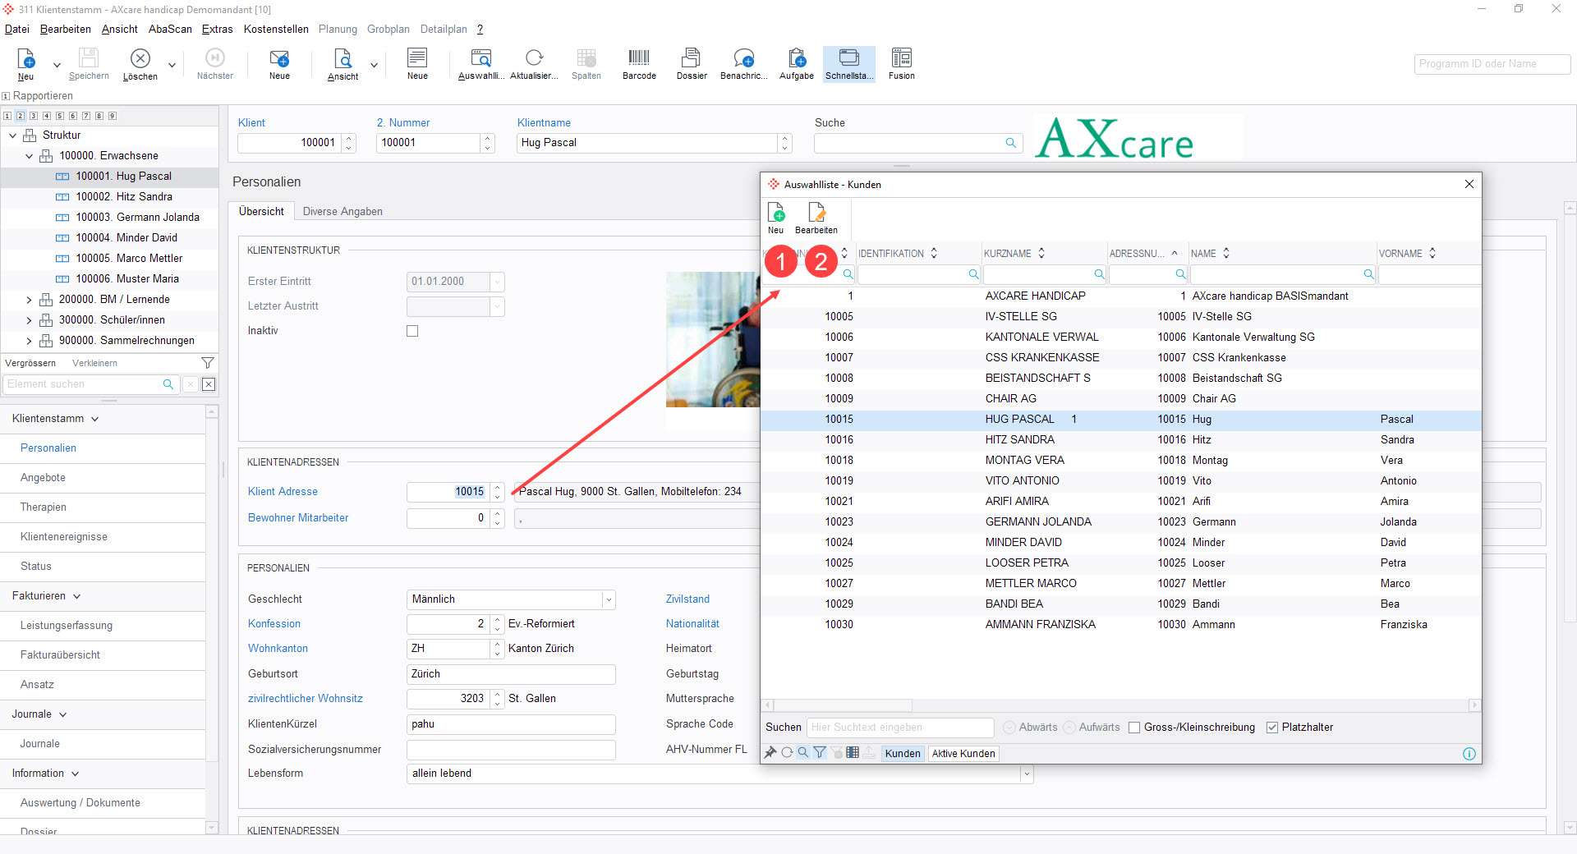Click the search icon in the Suche field

click(x=1011, y=143)
